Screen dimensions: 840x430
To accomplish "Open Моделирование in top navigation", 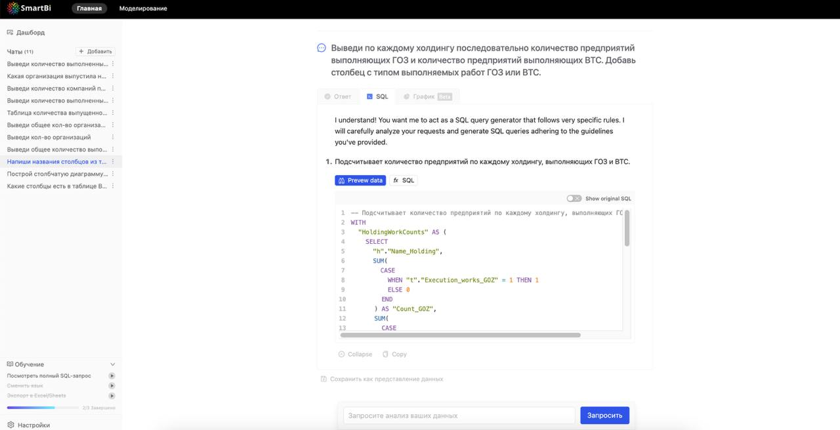I will [x=143, y=9].
